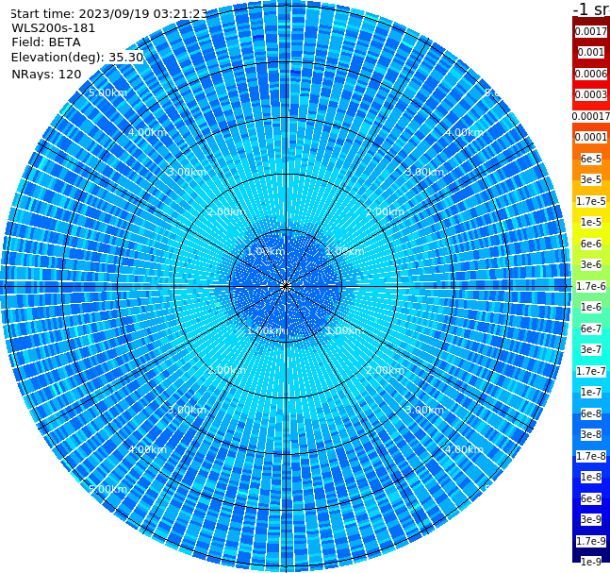Select the 1.7e-6 colorbar tick label
Viewport: 610px width, 573px height.
(591, 286)
